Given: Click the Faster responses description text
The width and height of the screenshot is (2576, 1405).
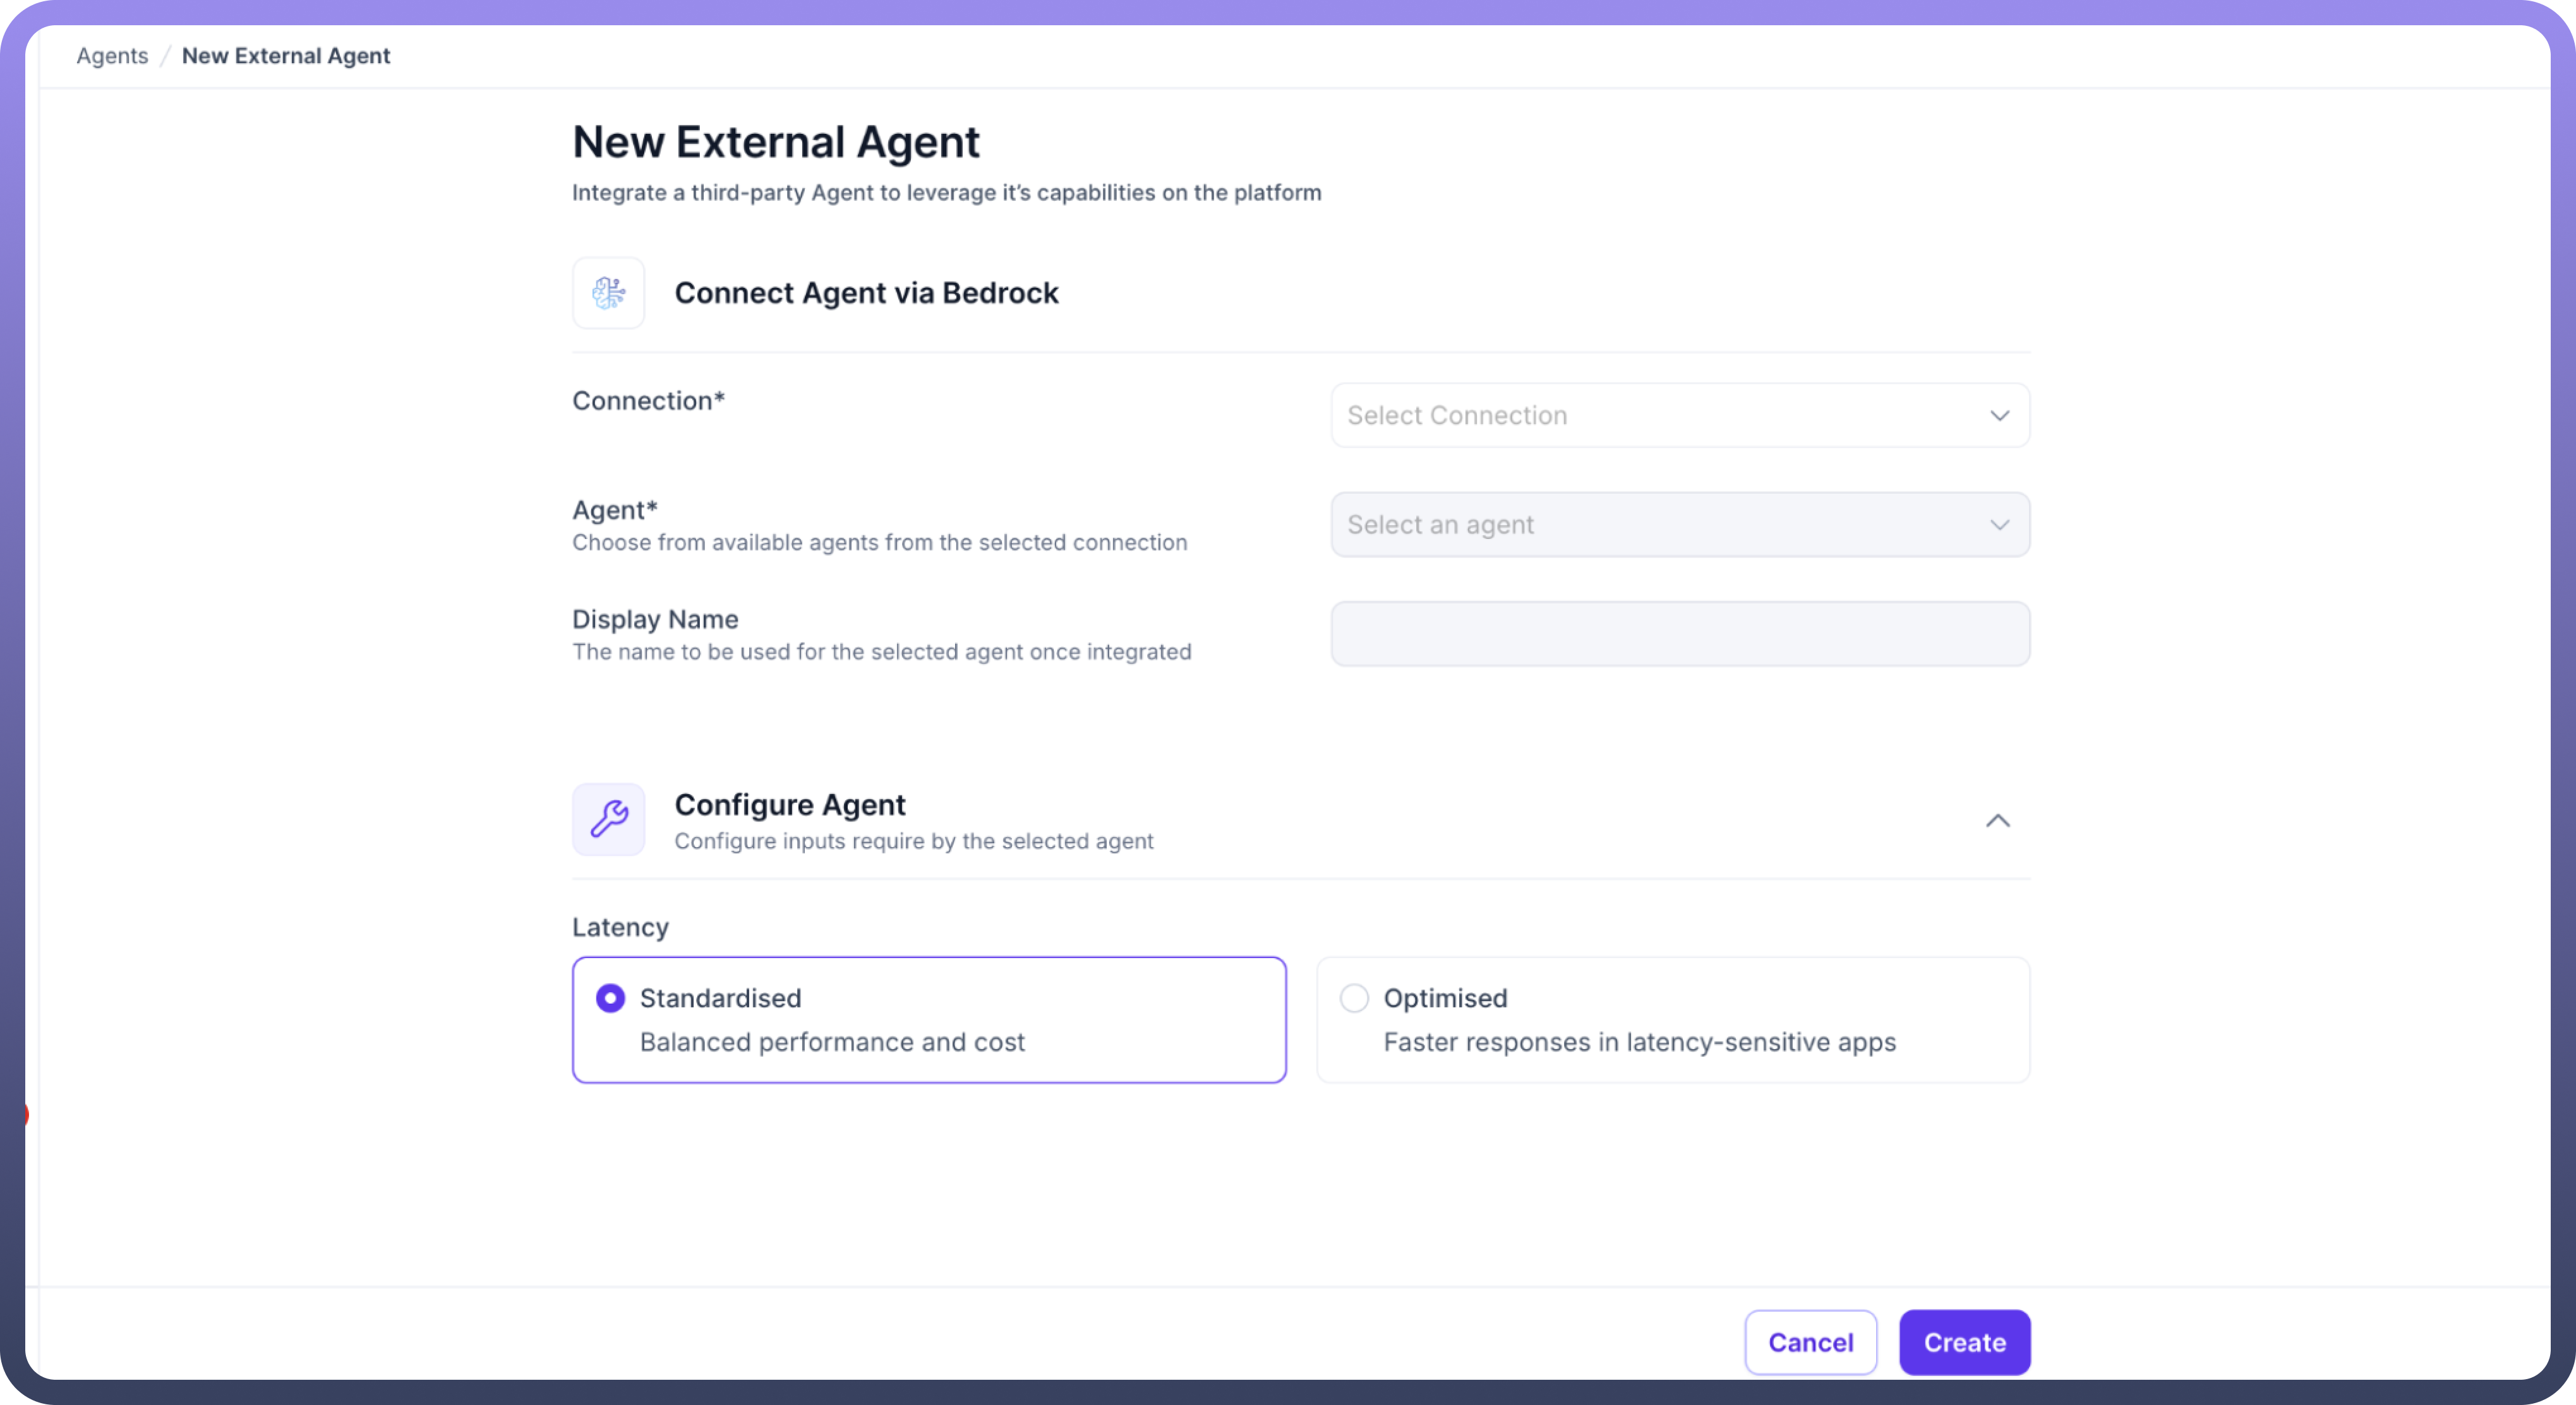Looking at the screenshot, I should 1639,1042.
